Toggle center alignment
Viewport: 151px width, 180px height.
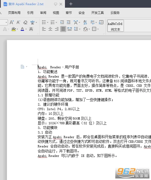tap(50, 29)
